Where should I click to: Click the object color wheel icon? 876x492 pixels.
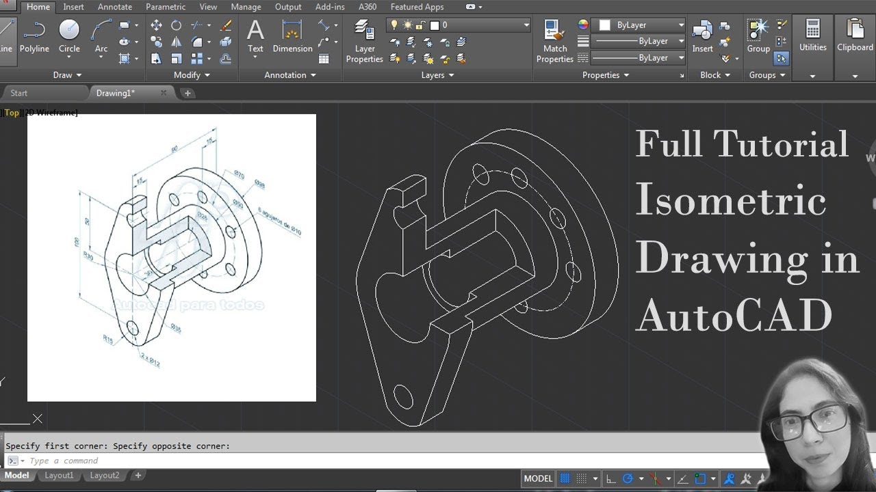point(583,25)
